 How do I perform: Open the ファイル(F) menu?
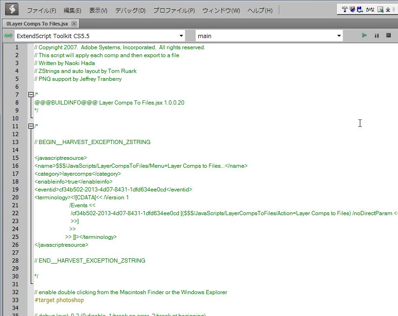(x=41, y=10)
